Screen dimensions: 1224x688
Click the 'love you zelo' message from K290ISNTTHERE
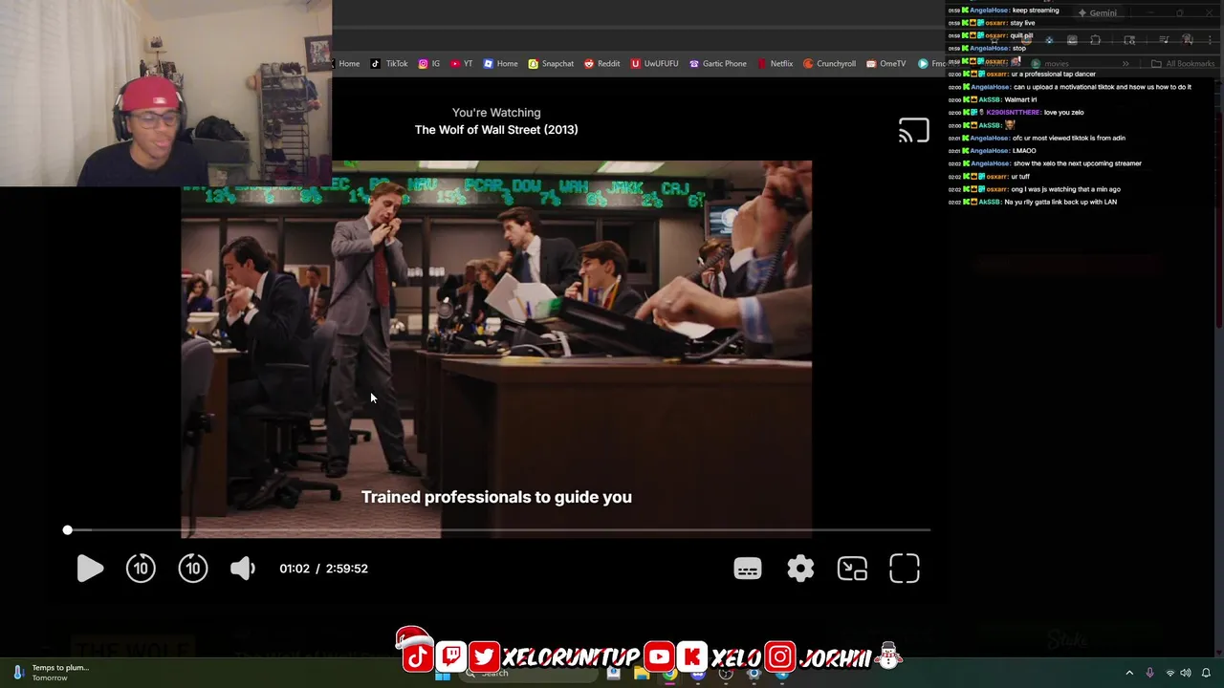coord(1063,112)
